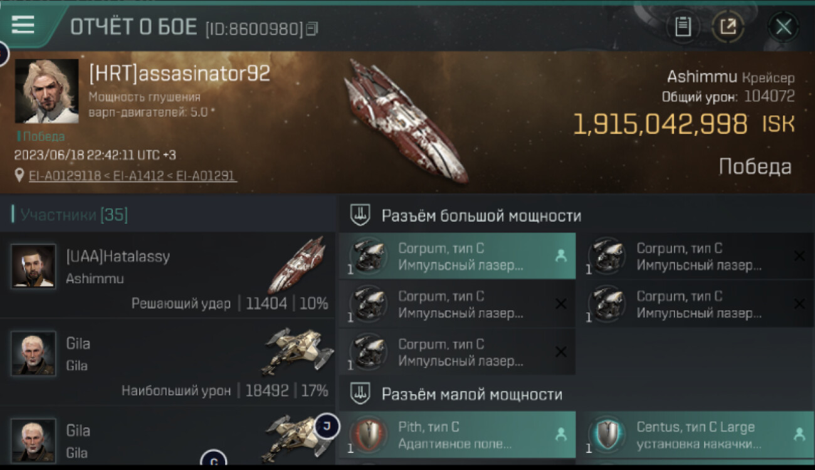
Task: Open assasinator92 pilot portrait
Action: 47,91
